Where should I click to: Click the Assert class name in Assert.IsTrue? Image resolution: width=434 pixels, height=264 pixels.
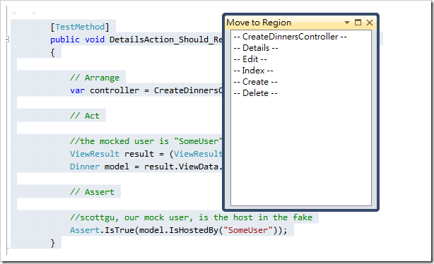click(85, 230)
